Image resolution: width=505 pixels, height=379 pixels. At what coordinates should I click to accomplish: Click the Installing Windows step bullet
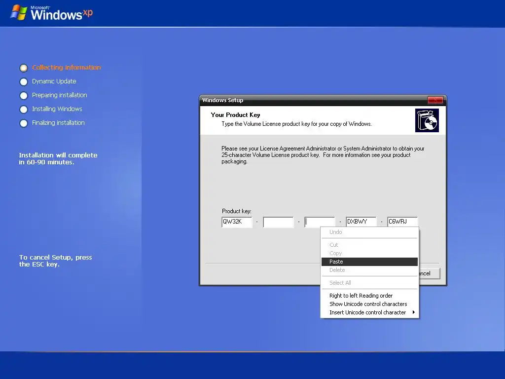(24, 110)
